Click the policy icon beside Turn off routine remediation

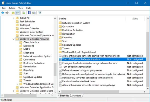point(60,67)
